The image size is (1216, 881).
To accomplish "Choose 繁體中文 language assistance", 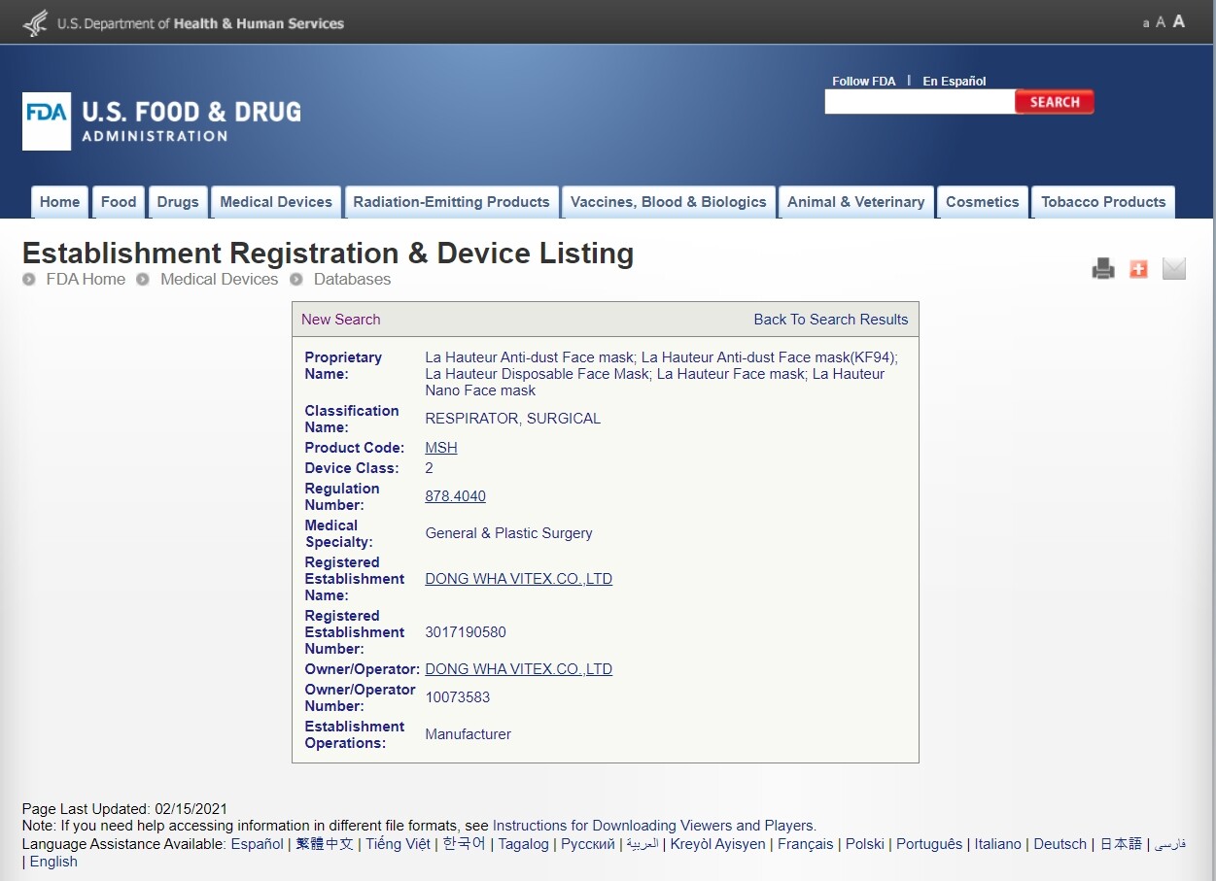I will pyautogui.click(x=325, y=844).
